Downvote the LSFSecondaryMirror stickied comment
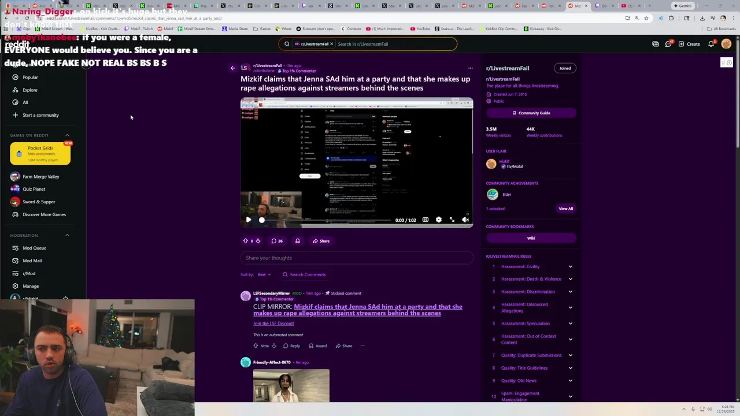This screenshot has width=740, height=416. 273,346
